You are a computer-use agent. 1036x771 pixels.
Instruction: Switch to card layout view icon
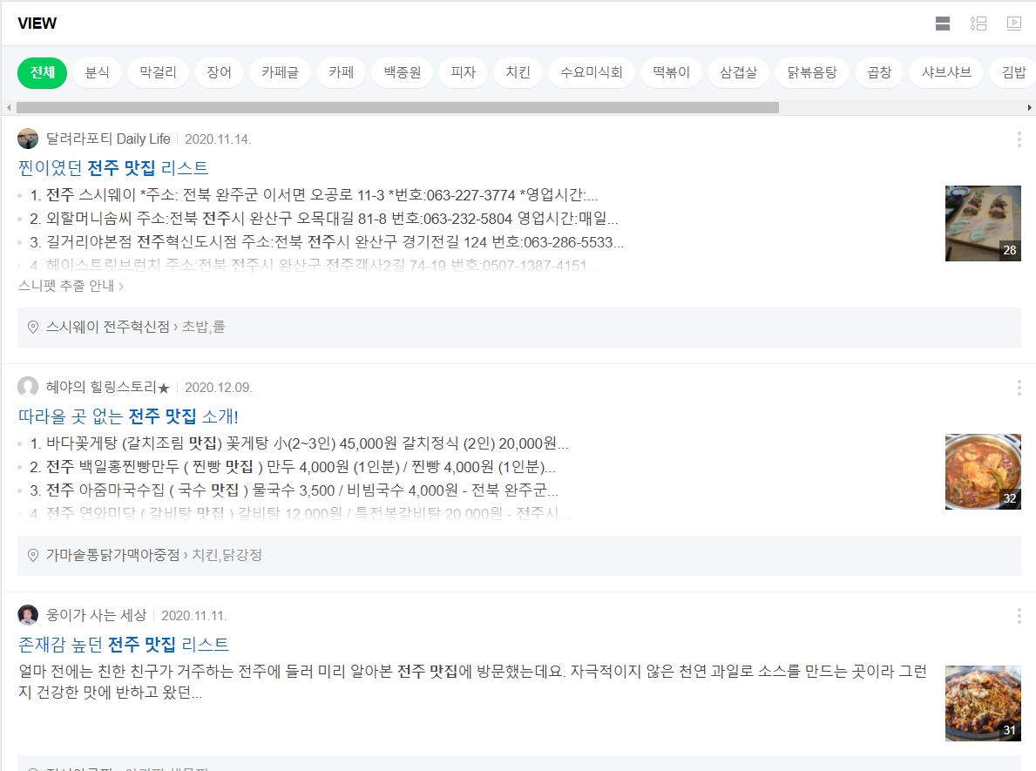point(942,24)
